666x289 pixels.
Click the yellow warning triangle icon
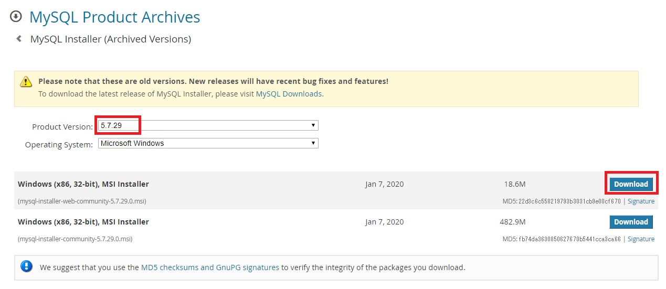pyautogui.click(x=26, y=82)
